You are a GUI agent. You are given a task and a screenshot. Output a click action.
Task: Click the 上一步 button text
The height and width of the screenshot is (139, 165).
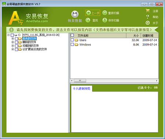coord(95,13)
